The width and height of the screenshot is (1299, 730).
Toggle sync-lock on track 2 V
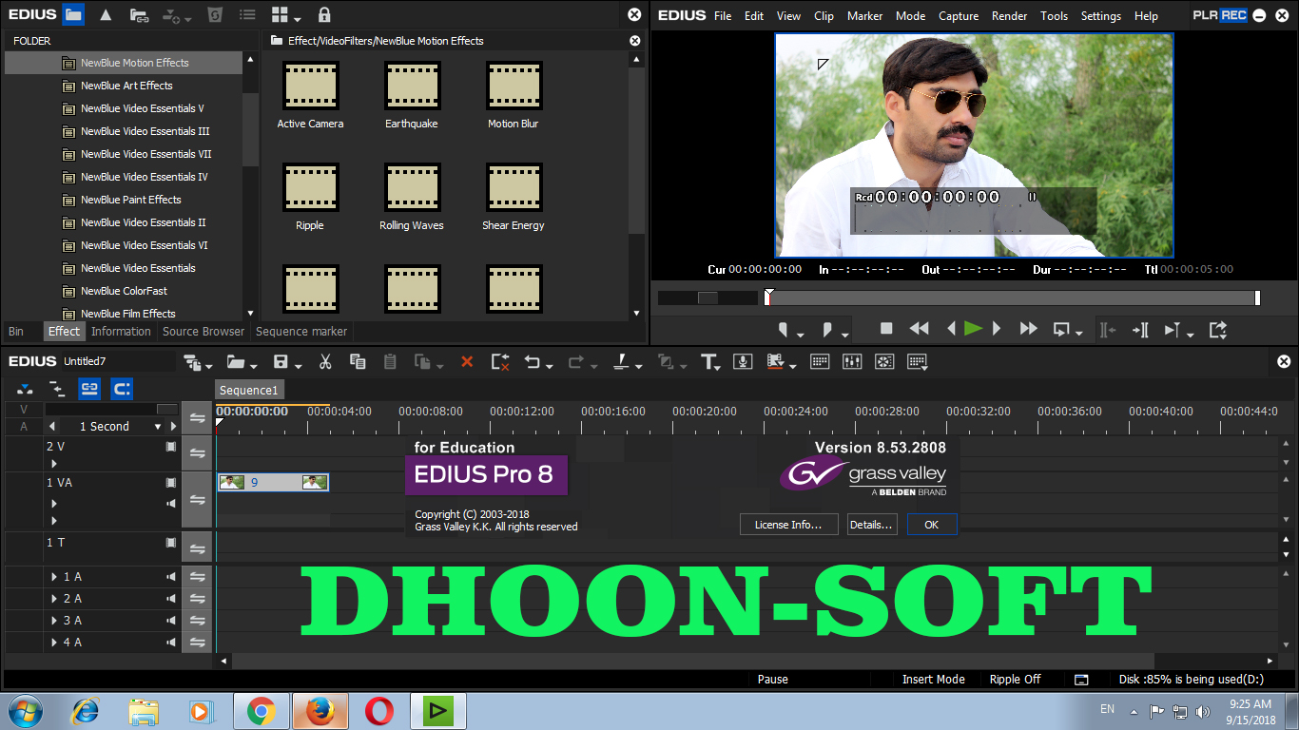(x=197, y=453)
